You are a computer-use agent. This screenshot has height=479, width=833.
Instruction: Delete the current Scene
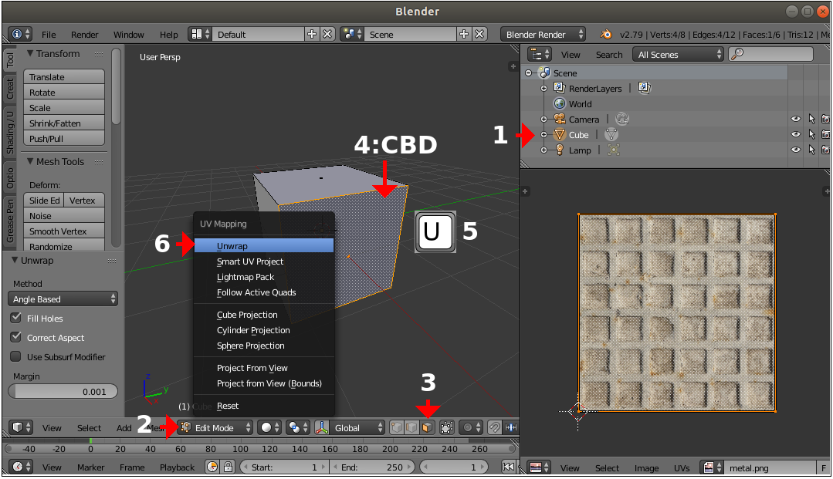click(x=479, y=34)
